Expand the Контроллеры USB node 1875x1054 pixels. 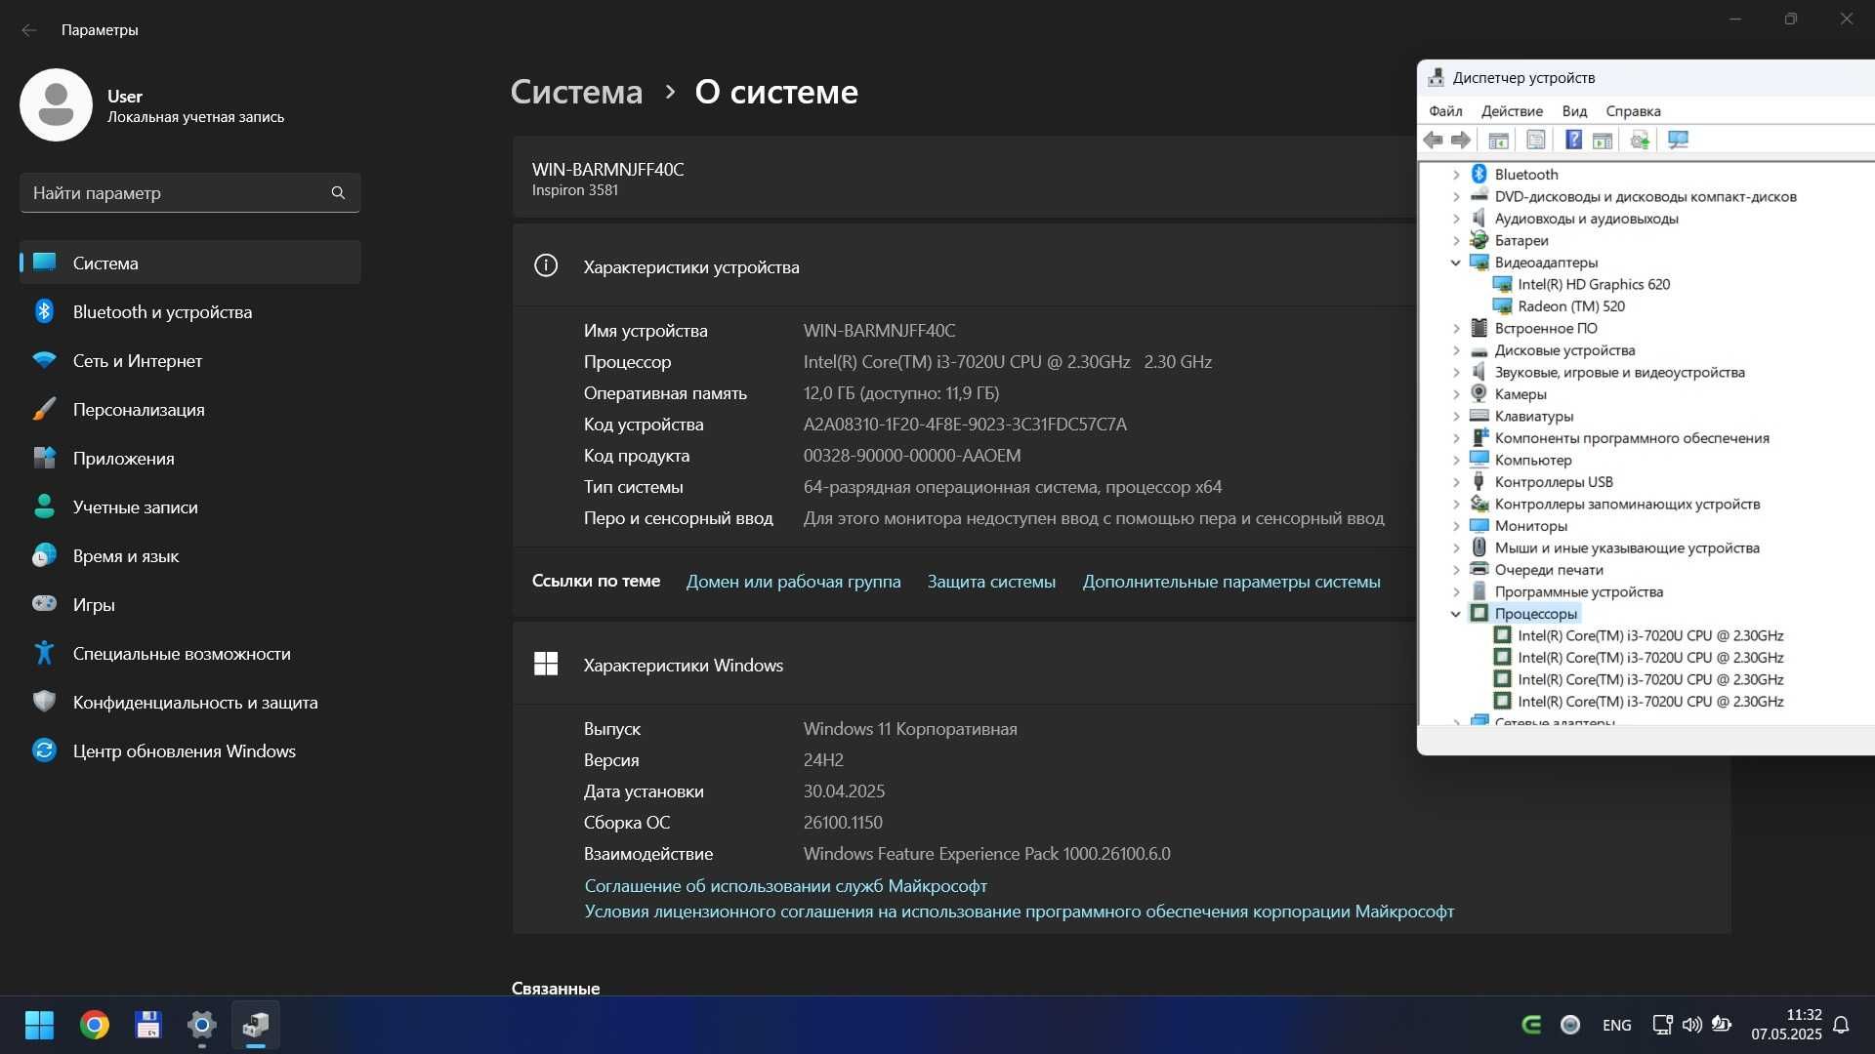pos(1455,482)
